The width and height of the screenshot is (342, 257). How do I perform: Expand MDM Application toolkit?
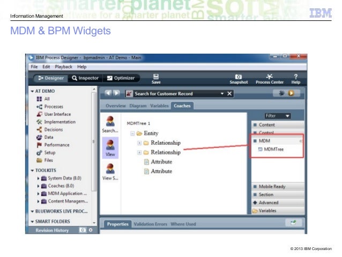[x=38, y=194]
